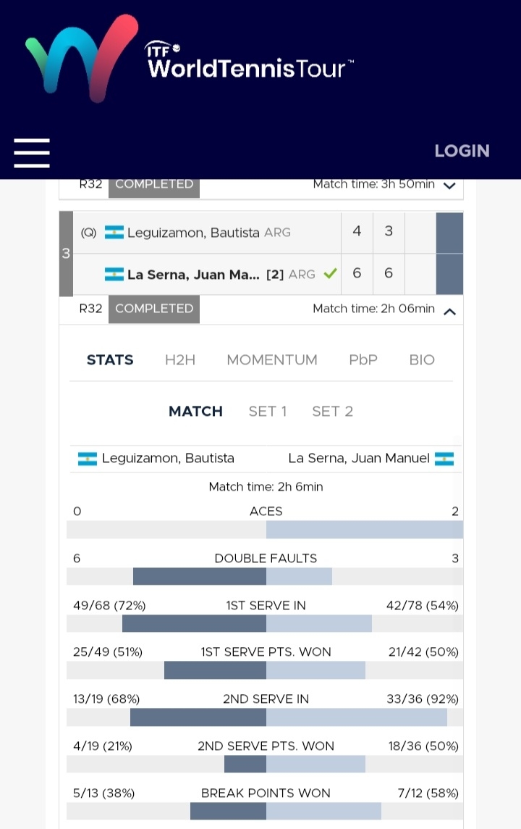Select the MATCH statistics filter
The height and width of the screenshot is (829, 521).
click(x=195, y=412)
